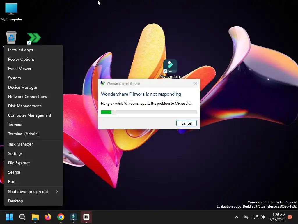Click 'Hang on while Windows reports' message
The image size is (298, 224).
(x=147, y=104)
